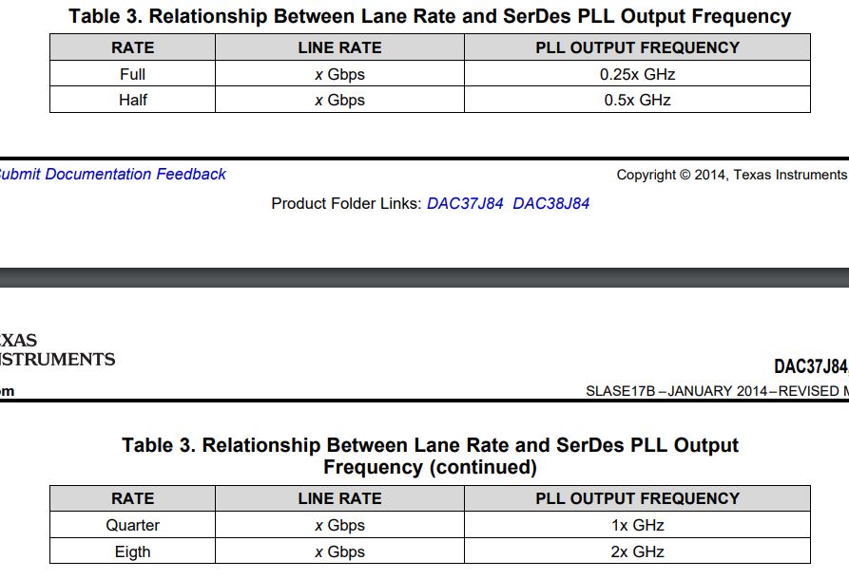Open the Submit Documentation Feedback link

pyautogui.click(x=112, y=175)
